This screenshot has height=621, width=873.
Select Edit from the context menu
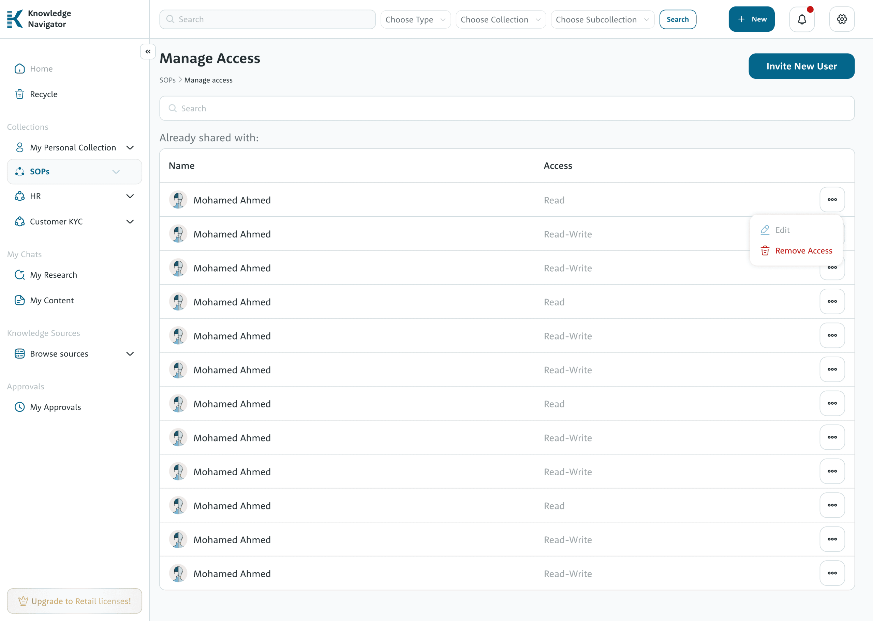pos(782,230)
